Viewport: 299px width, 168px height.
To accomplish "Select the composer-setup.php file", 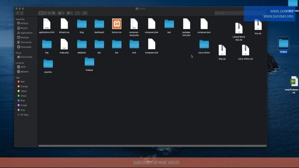I will pos(134,27).
